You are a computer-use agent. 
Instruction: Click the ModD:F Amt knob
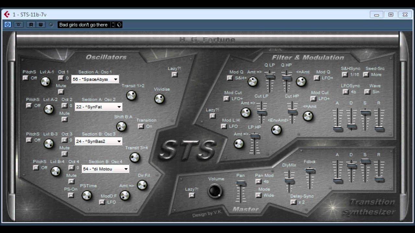(124, 195)
